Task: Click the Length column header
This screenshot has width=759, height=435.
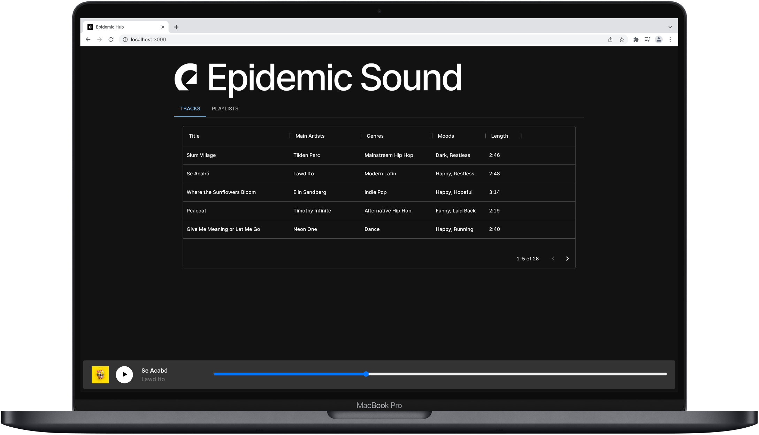Action: 499,136
